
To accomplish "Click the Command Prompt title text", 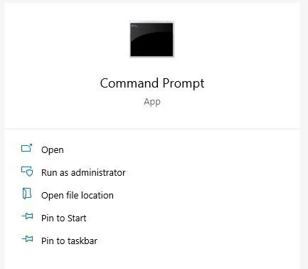I will [152, 83].
